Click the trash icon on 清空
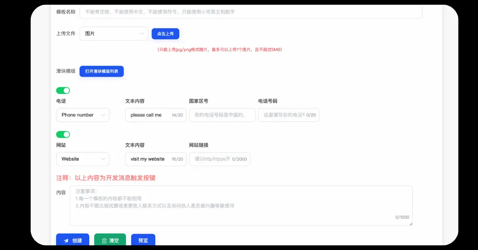Screen dimensions: 478x250 point(104,241)
